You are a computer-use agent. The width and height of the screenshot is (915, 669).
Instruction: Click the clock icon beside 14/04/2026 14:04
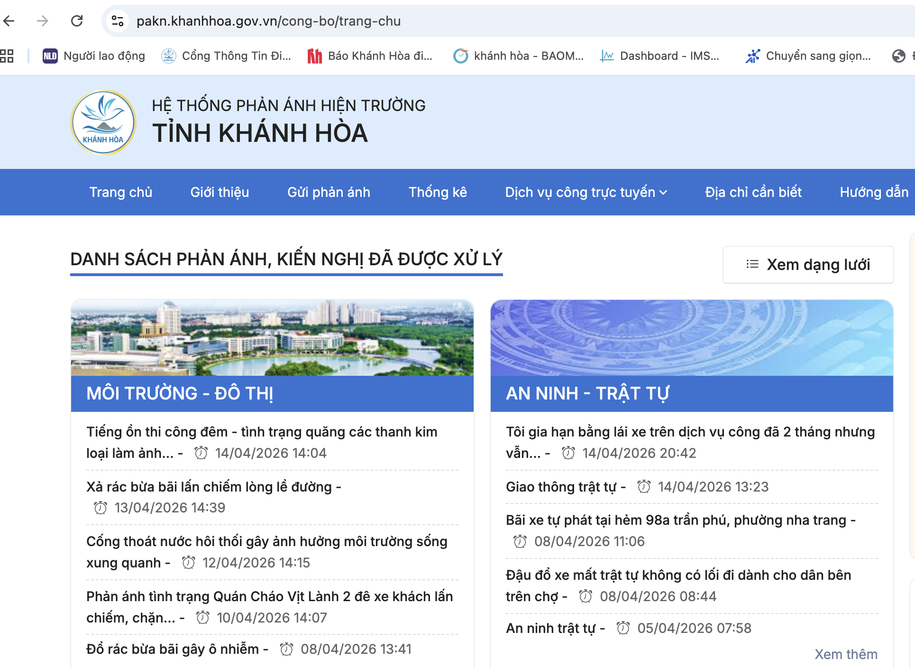pos(202,453)
